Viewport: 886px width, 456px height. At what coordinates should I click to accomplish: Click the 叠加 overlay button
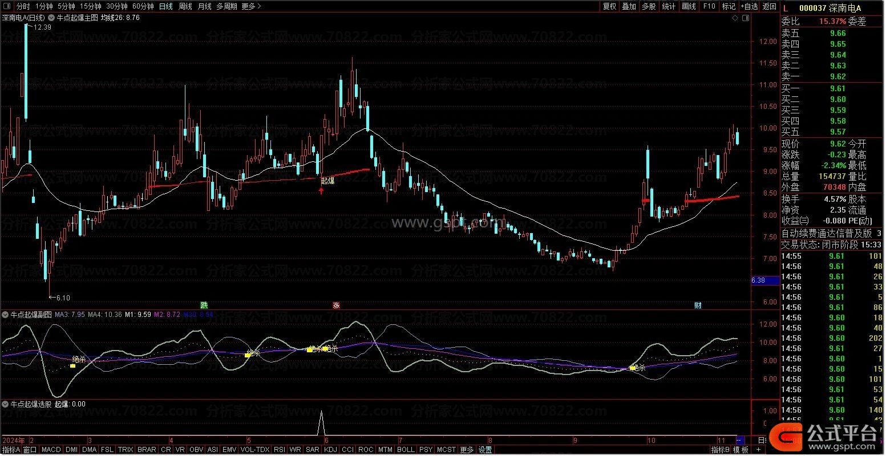pyautogui.click(x=629, y=7)
